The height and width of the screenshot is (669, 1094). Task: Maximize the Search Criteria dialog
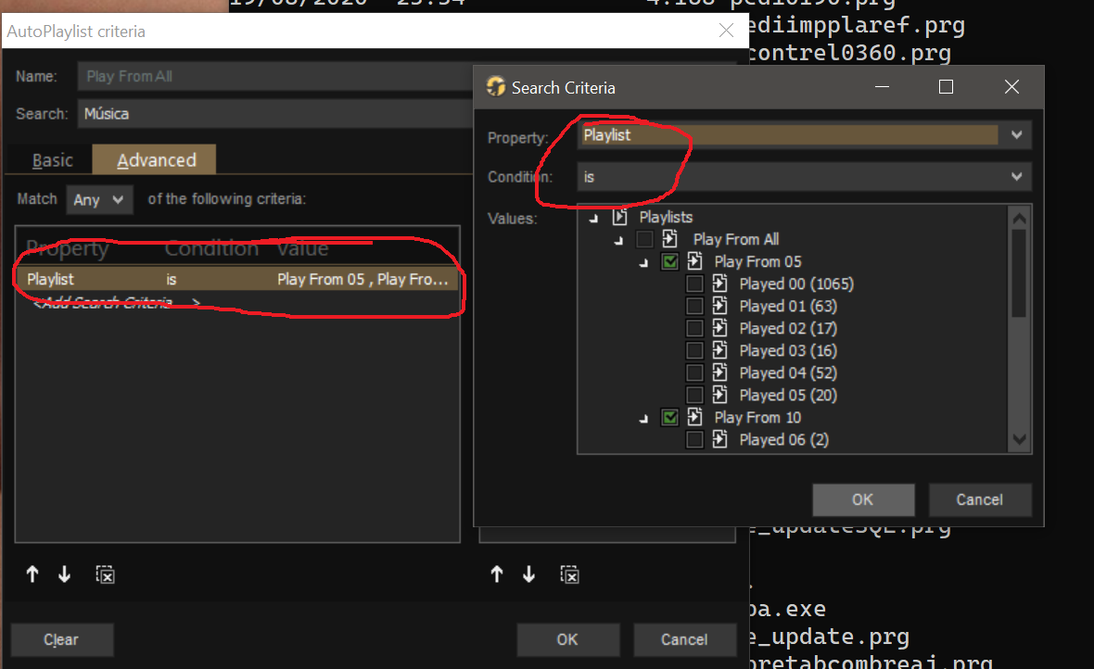click(x=946, y=86)
